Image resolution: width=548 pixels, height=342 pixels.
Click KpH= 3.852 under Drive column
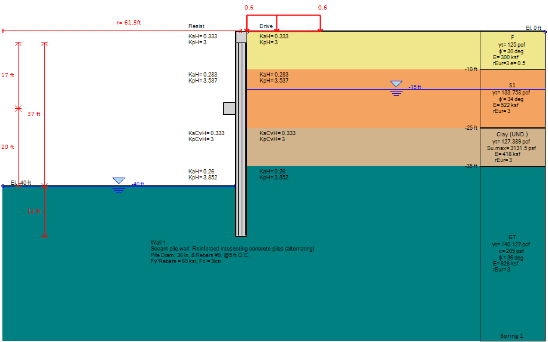[x=274, y=178]
